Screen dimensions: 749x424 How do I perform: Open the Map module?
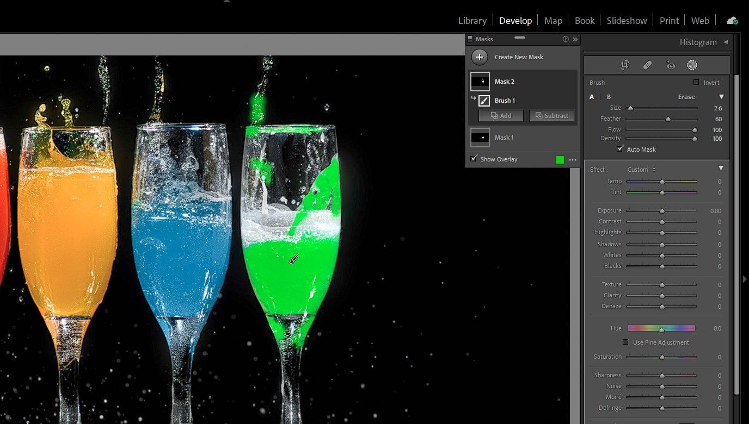553,21
